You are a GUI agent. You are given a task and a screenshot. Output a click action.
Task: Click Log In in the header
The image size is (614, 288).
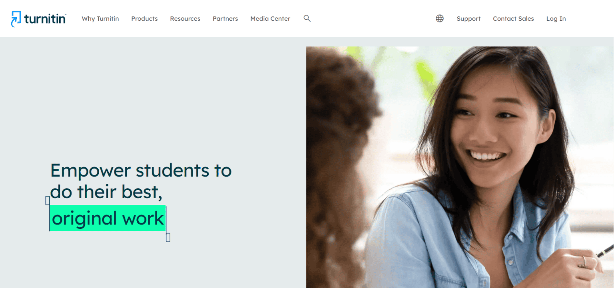point(556,19)
